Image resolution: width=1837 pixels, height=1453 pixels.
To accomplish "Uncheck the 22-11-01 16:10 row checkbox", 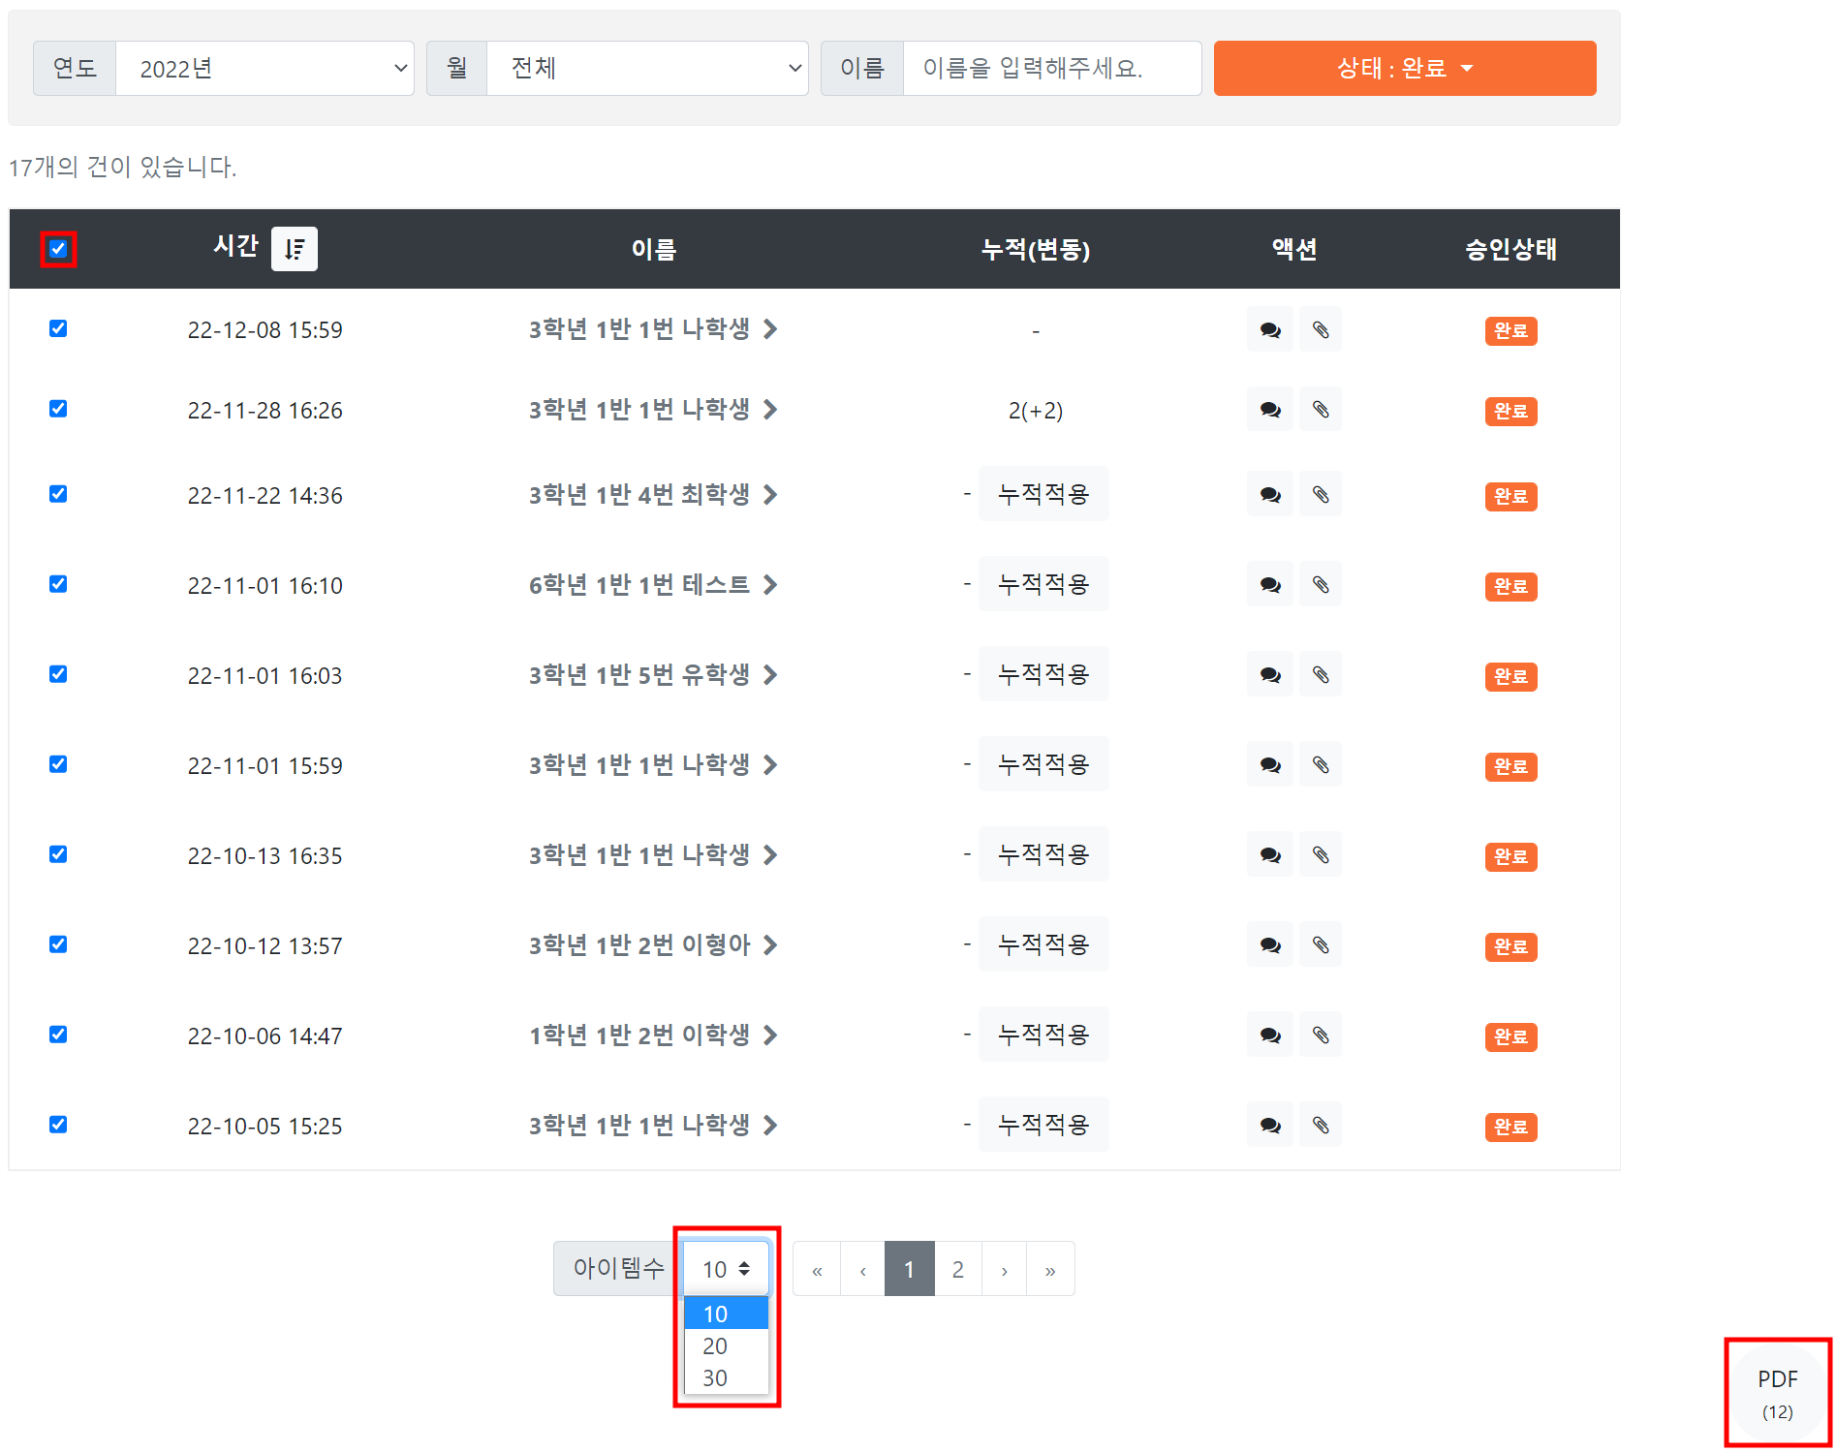I will coord(58,584).
